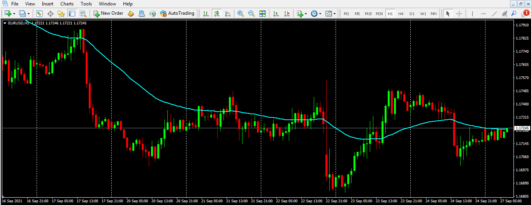Select the W1 timeframe
This screenshot has width=531, height=205.
[x=423, y=14]
